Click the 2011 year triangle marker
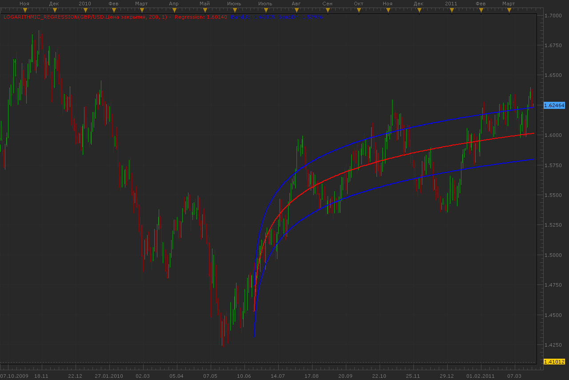Viewport: 569px width, 380px height. [451, 9]
